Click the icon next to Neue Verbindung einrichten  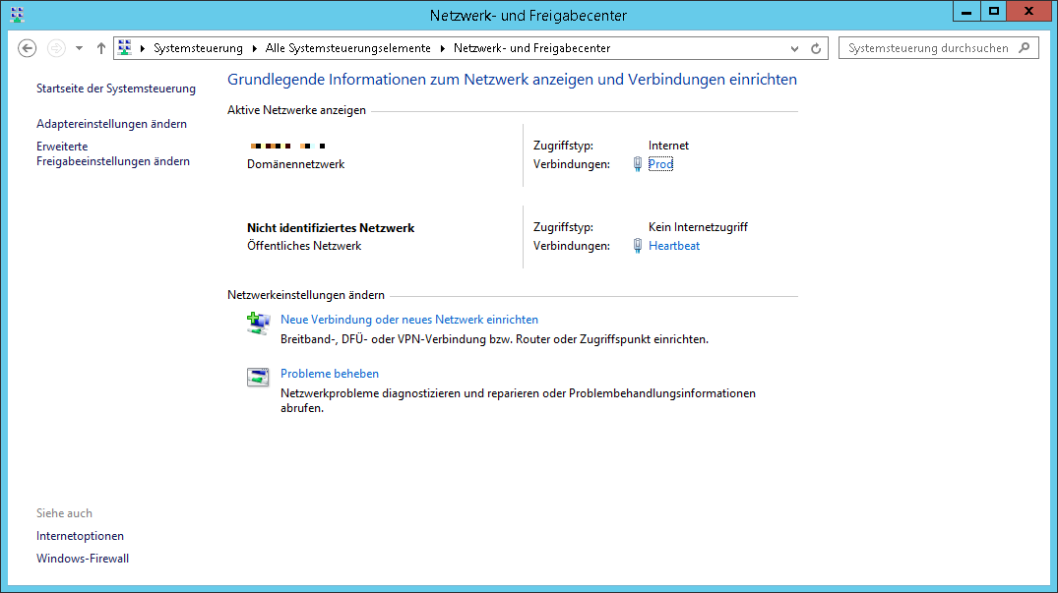[258, 324]
